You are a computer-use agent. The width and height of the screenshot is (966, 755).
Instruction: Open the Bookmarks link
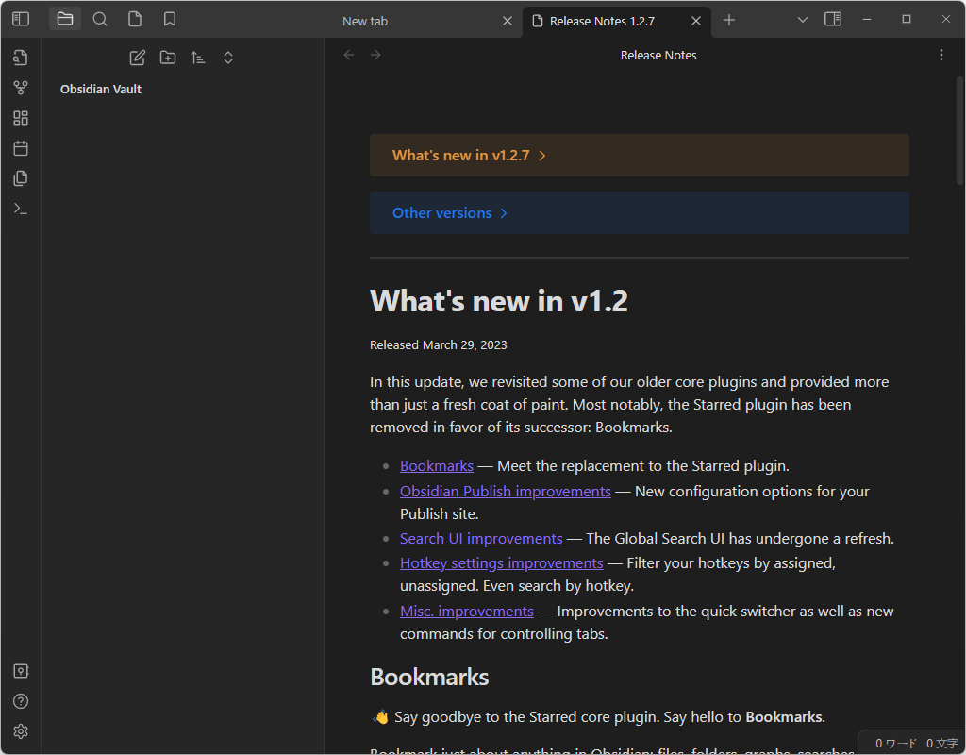436,466
